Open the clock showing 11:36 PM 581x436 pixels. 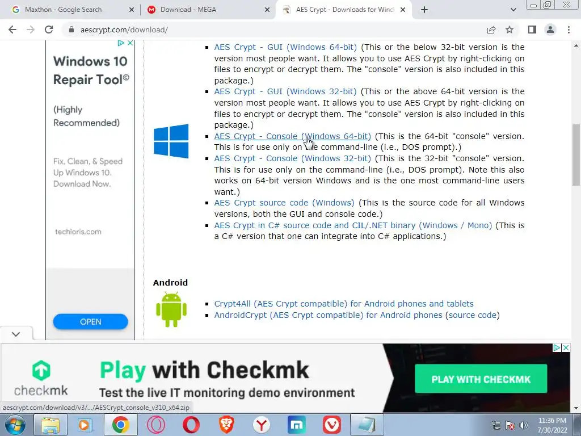click(x=552, y=425)
